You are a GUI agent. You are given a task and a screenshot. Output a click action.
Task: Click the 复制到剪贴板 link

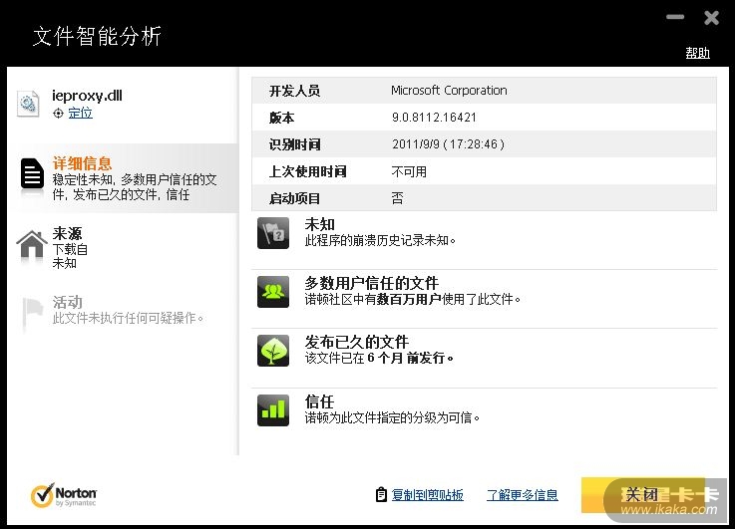(428, 495)
